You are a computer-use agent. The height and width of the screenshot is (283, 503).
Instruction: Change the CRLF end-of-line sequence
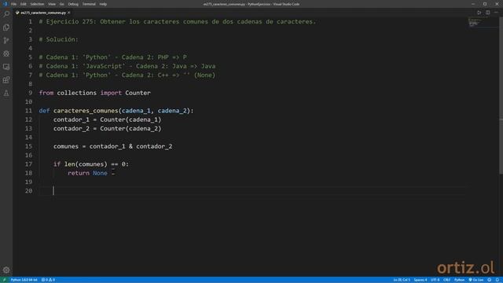446,280
